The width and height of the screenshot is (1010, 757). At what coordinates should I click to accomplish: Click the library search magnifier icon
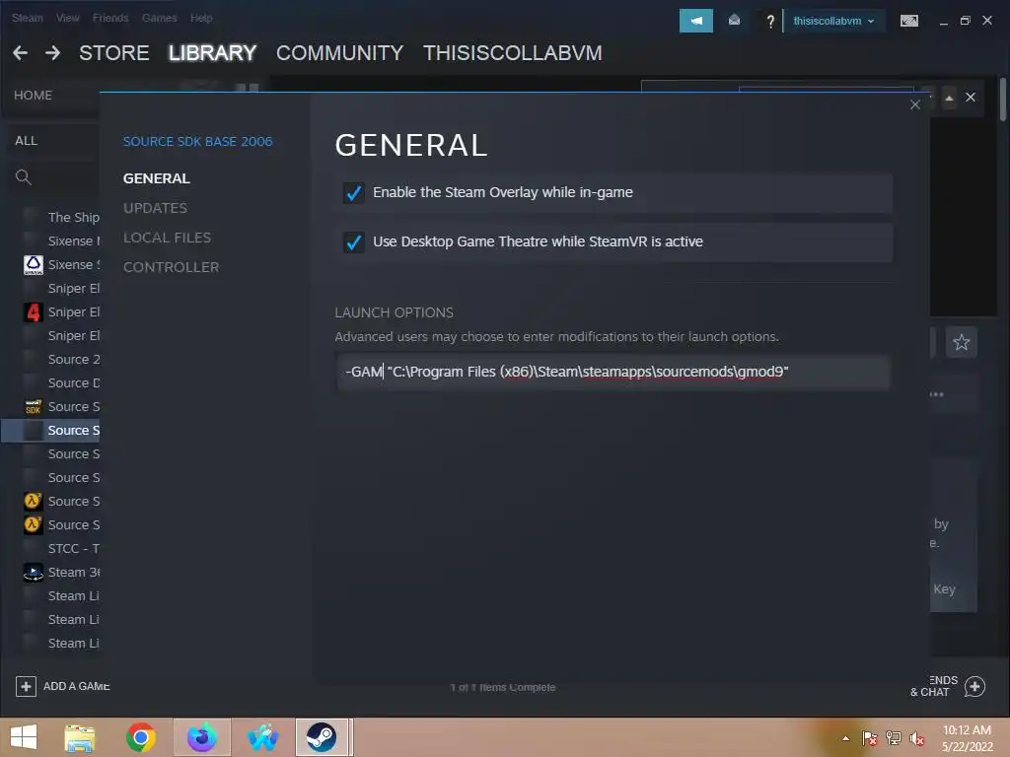point(24,177)
